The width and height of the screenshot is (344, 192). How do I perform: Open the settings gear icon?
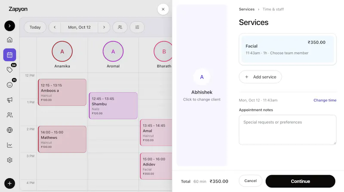click(9, 160)
